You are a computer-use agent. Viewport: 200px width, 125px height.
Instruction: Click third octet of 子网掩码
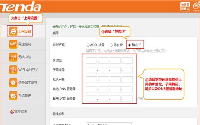tap(115, 70)
